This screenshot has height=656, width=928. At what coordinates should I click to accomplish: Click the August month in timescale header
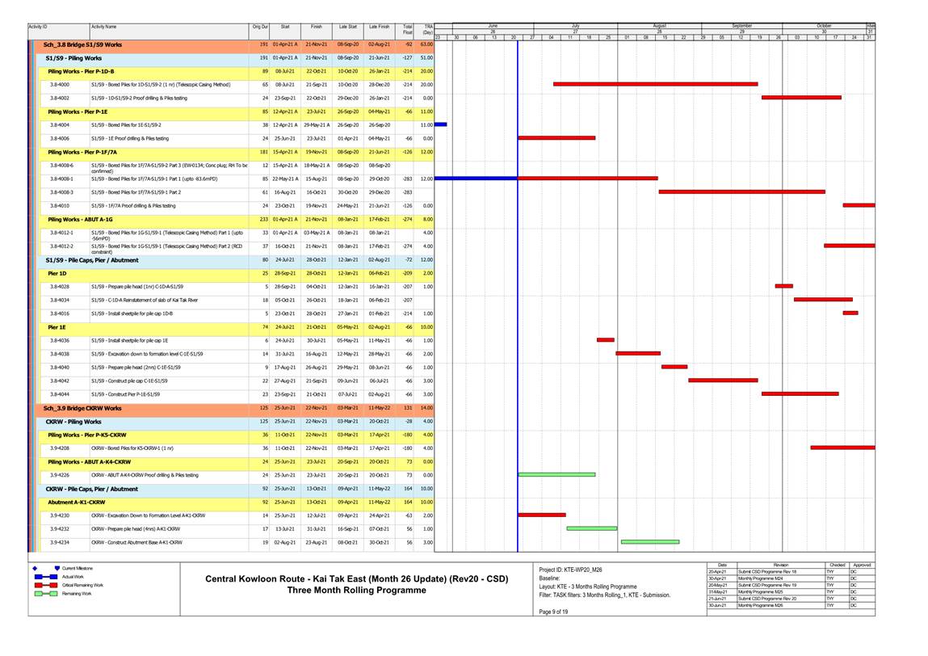click(659, 26)
